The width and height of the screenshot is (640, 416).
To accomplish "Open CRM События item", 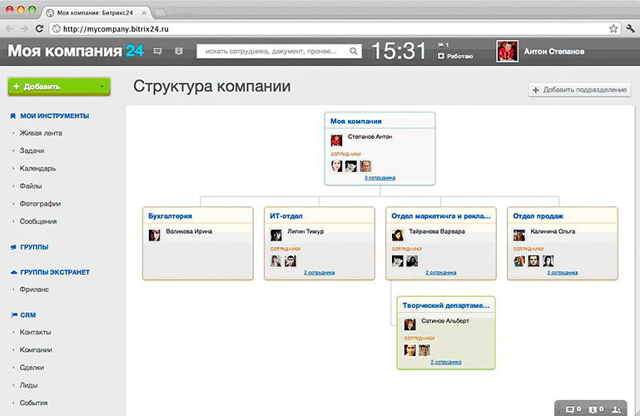I will click(x=33, y=403).
